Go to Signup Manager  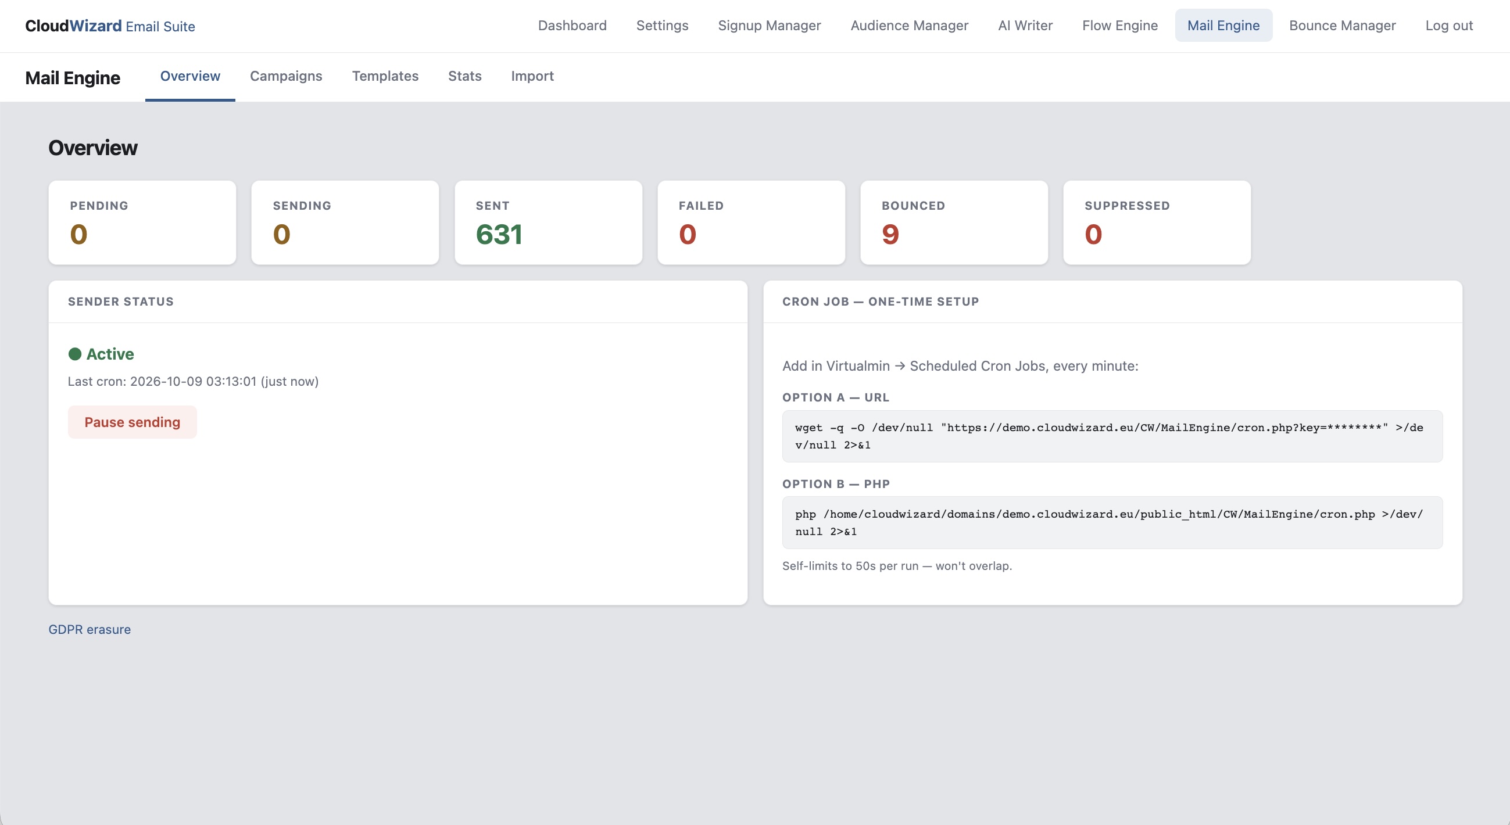point(769,25)
